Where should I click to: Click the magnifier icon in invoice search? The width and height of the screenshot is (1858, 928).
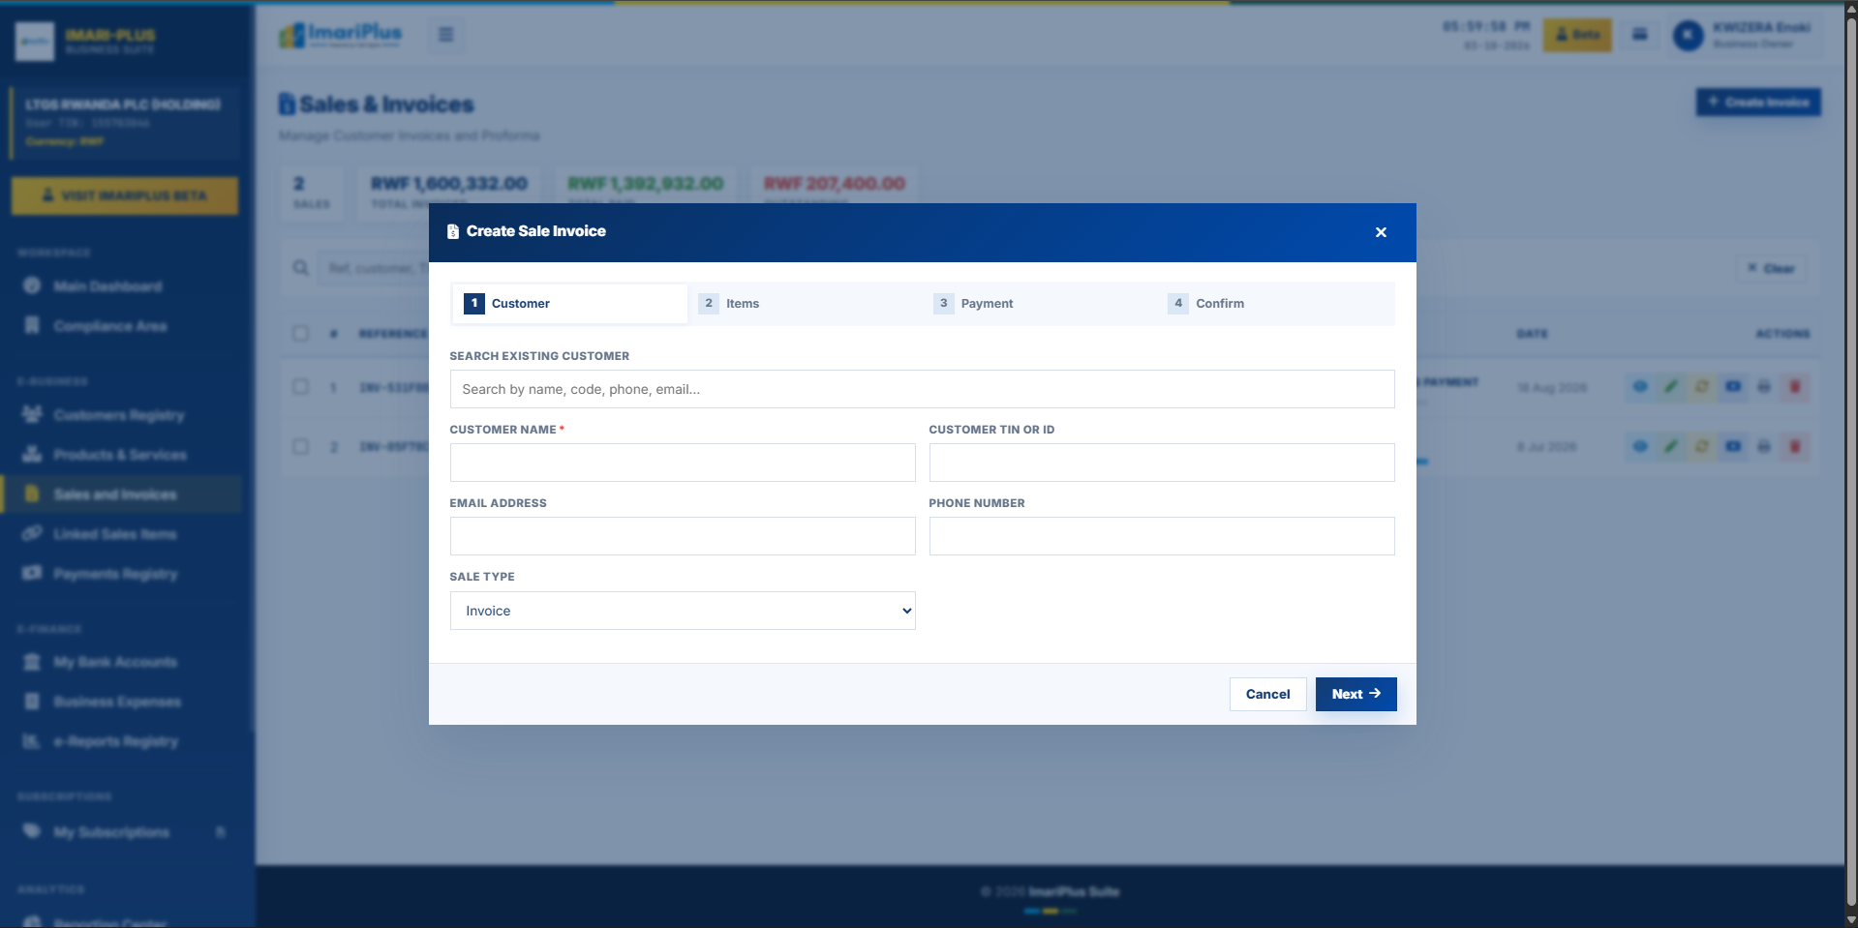301,268
